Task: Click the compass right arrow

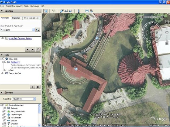Action: tap(157, 32)
